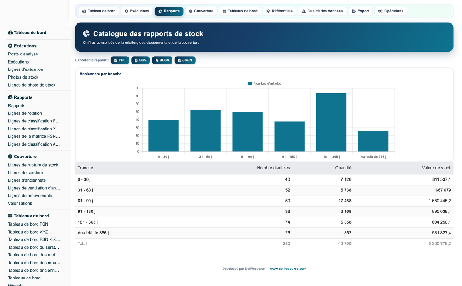Image resolution: width=462 pixels, height=286 pixels.
Task: Click the pie chart icon in the catalogue banner
Action: [86, 34]
